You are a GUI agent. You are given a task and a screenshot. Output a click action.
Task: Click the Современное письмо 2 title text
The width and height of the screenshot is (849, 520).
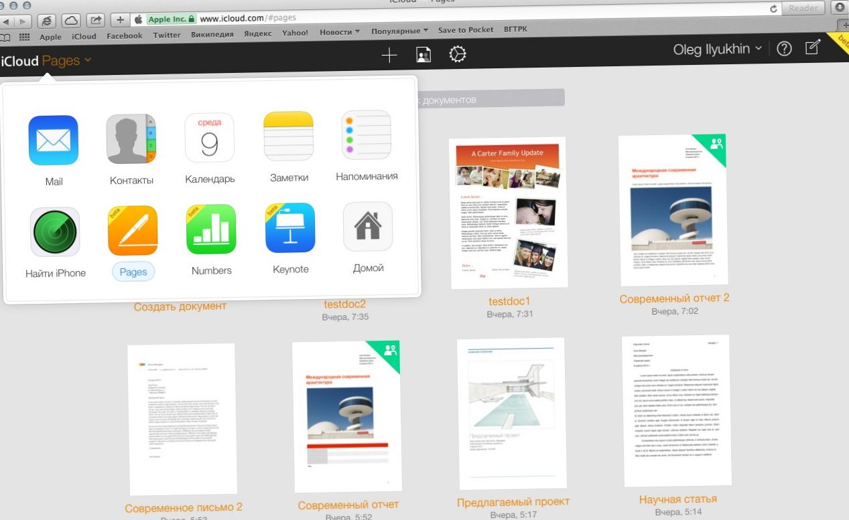tap(184, 507)
